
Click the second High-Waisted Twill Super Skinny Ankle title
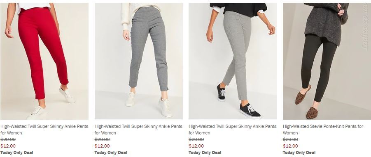tap(138, 130)
